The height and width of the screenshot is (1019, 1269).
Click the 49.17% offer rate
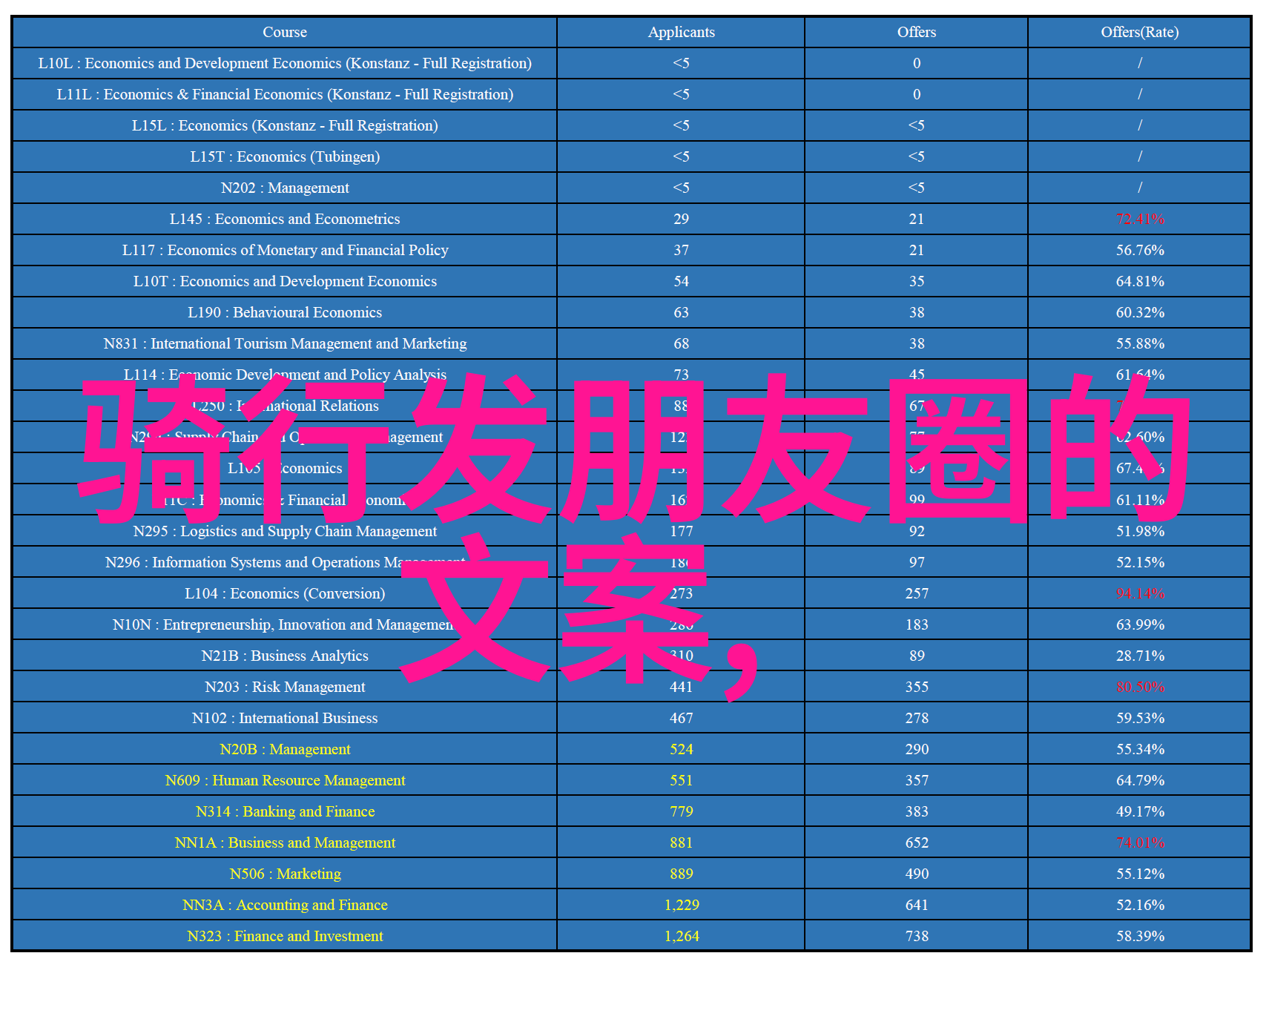click(x=1140, y=811)
